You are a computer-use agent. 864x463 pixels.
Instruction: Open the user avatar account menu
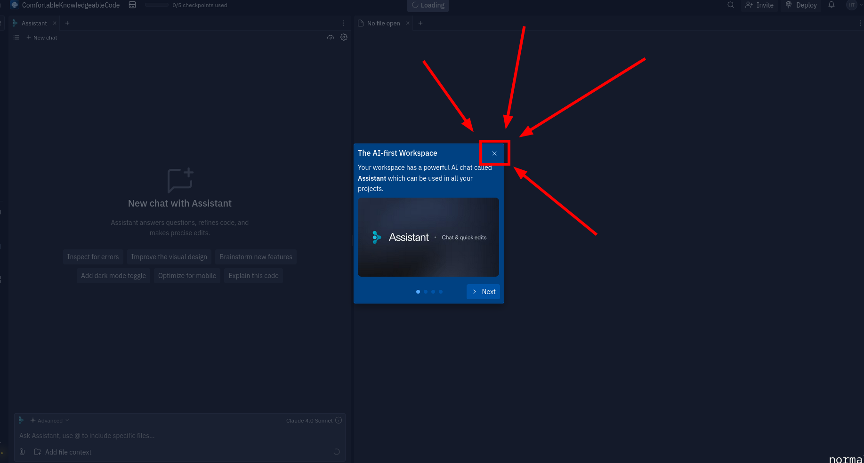(x=852, y=5)
